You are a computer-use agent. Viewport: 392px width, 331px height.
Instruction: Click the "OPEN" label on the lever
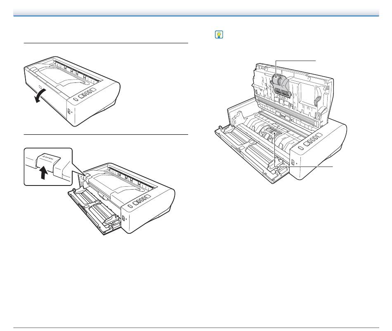(48, 158)
